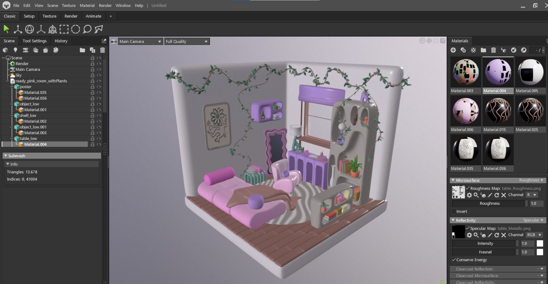Add a bake project (bread icon)

[x=45, y=50]
